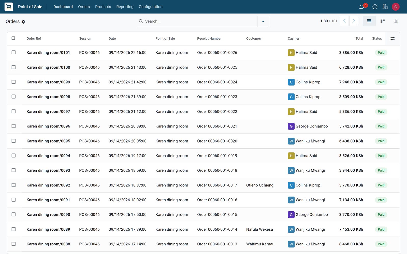Viewport: 407px width, 254px height.
Task: Select the checkbox for Karen dining room/0097
Action: (13, 111)
